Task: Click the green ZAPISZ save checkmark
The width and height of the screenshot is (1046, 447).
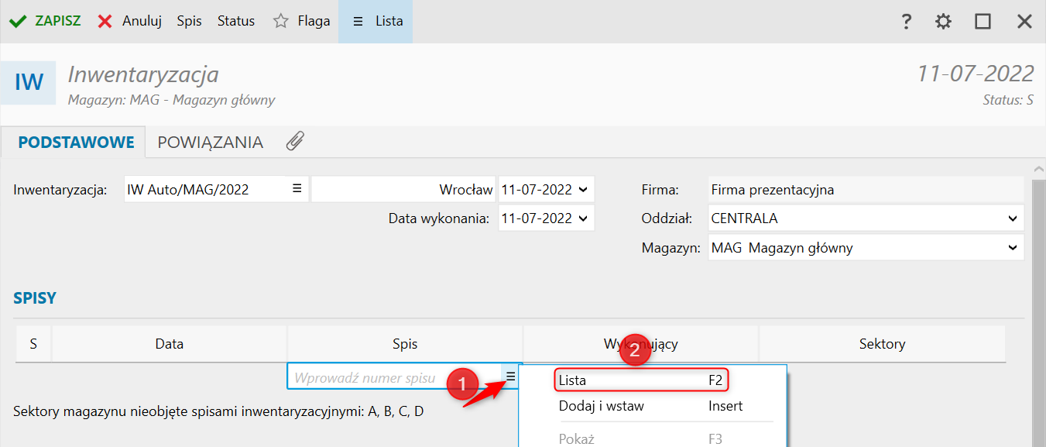Action: (x=17, y=21)
